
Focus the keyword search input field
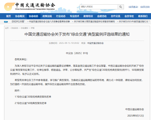pyautogui.click(x=99, y=7)
